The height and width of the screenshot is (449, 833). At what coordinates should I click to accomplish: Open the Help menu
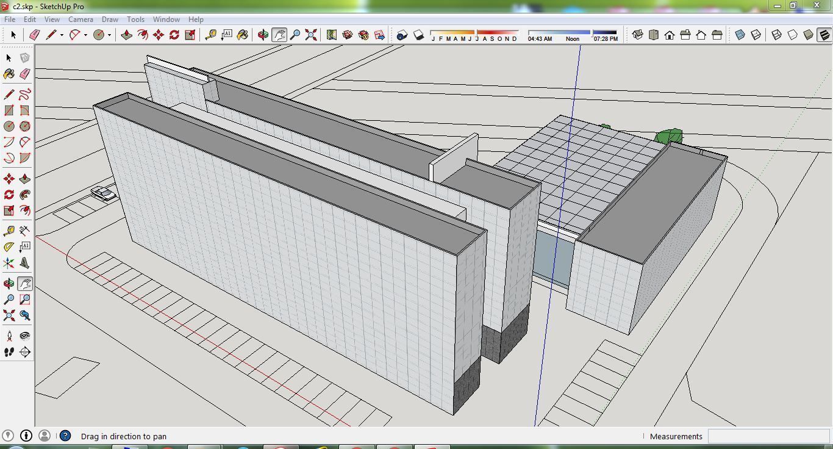(196, 20)
